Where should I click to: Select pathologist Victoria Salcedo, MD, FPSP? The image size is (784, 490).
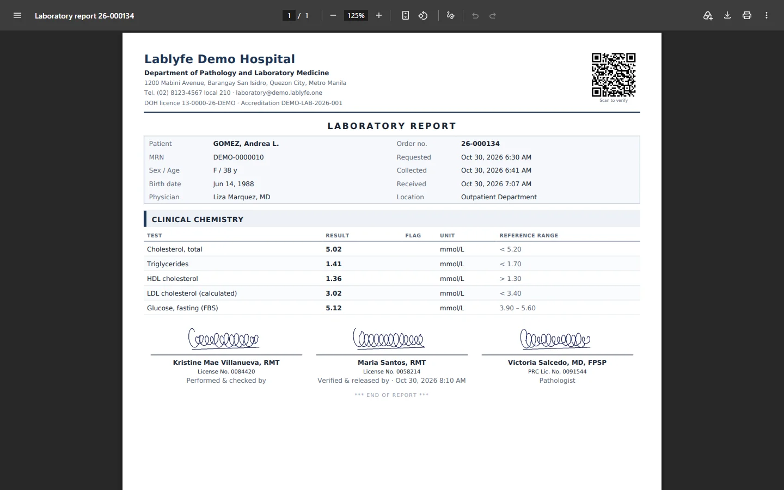pyautogui.click(x=557, y=363)
